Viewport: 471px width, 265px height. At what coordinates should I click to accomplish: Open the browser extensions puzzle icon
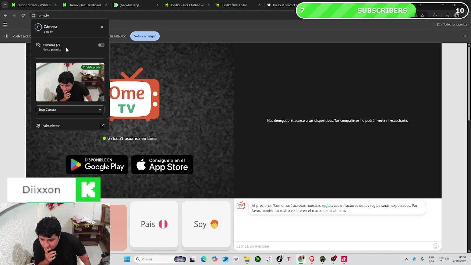[435, 15]
